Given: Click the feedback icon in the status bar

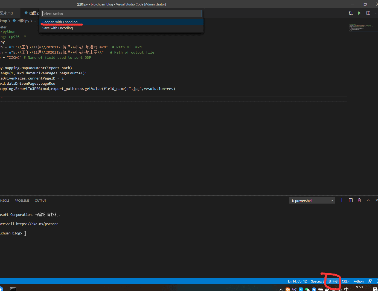Looking at the screenshot, I should coord(370,281).
